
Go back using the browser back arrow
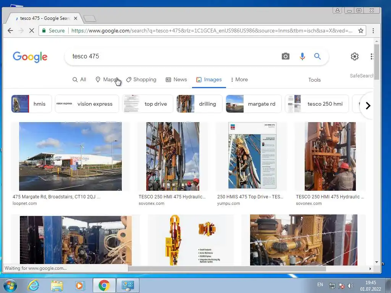pyautogui.click(x=10, y=31)
